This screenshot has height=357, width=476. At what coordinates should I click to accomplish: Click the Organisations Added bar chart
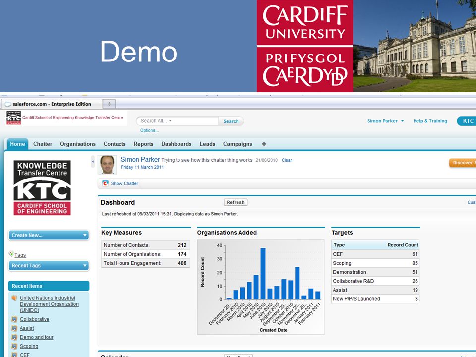click(x=261, y=287)
